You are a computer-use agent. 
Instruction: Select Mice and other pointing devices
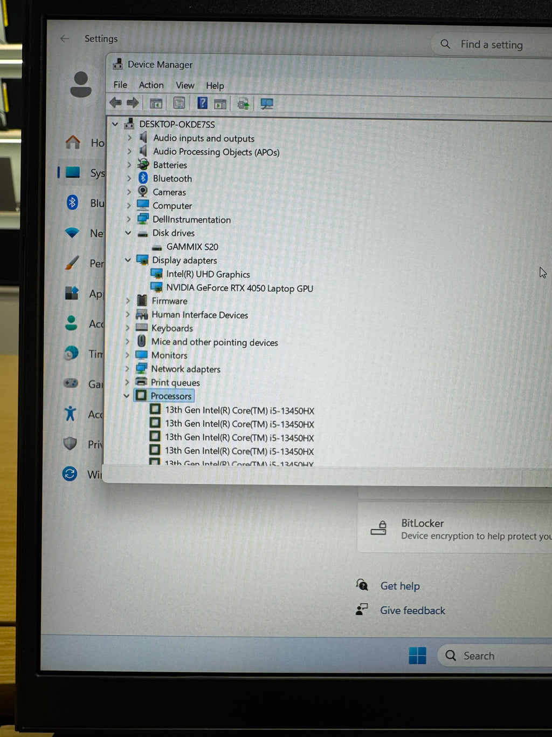click(x=215, y=342)
